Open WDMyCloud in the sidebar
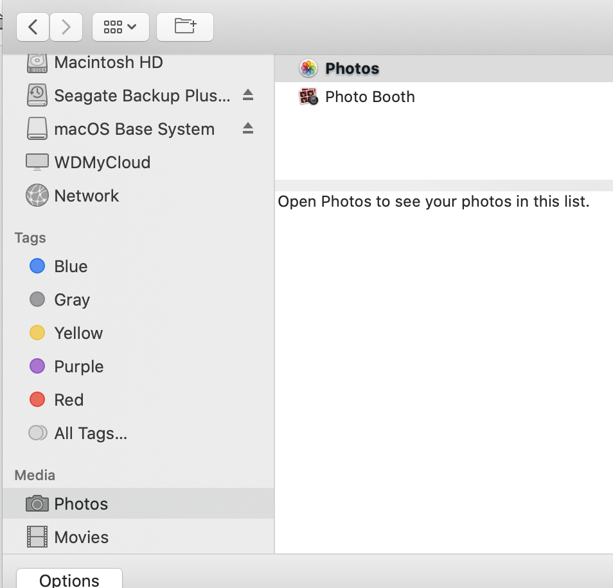The image size is (613, 588). point(138,162)
